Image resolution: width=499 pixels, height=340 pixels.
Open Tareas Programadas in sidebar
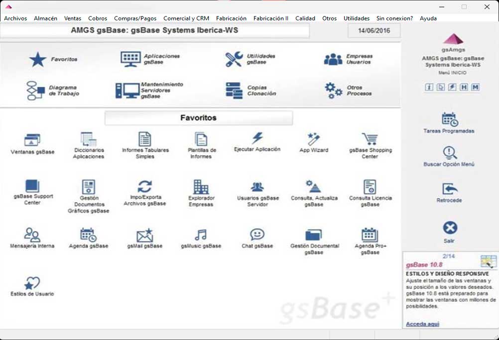pos(449,123)
